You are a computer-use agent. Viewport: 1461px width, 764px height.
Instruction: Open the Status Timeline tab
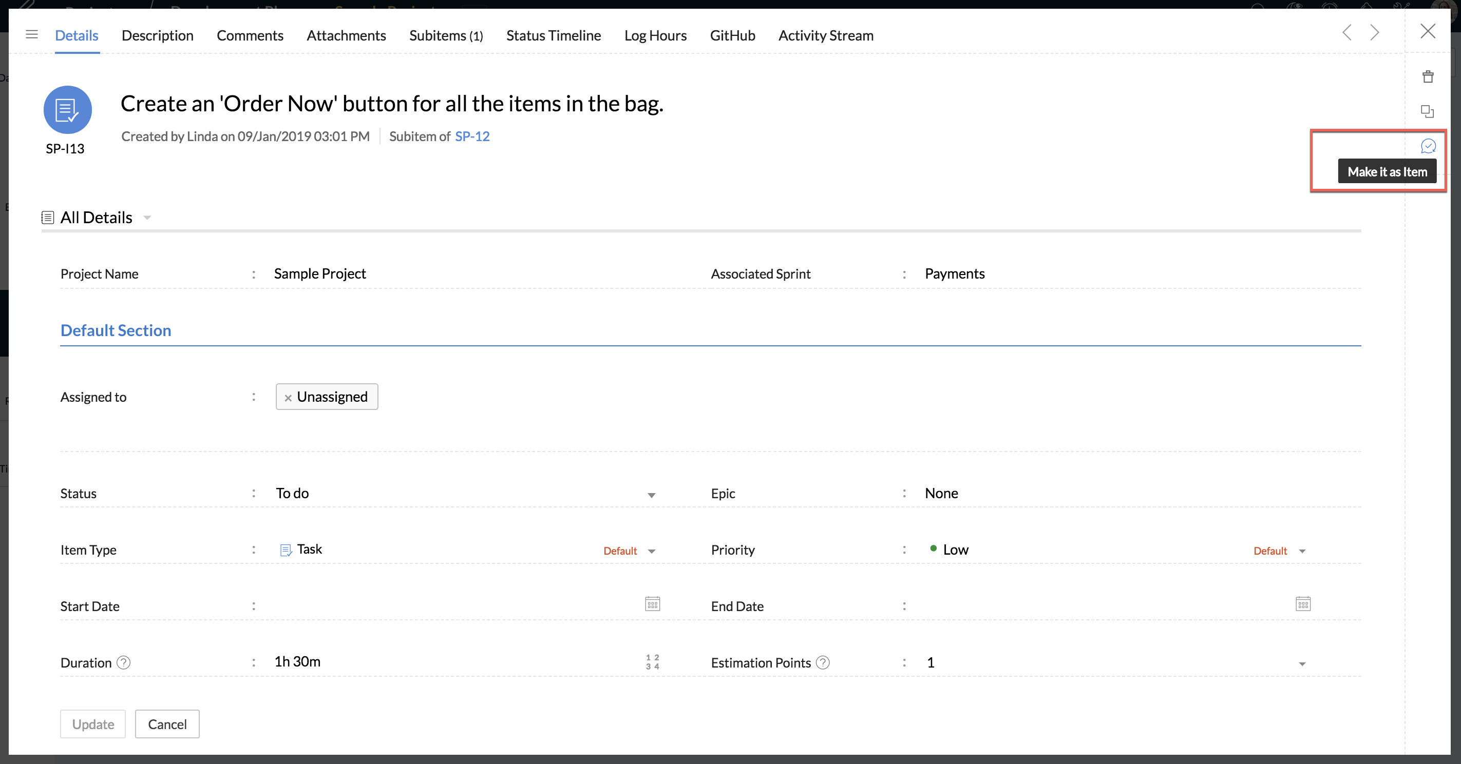tap(553, 35)
